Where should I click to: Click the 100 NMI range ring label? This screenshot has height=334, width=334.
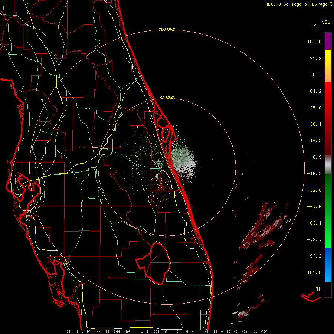coord(167,29)
